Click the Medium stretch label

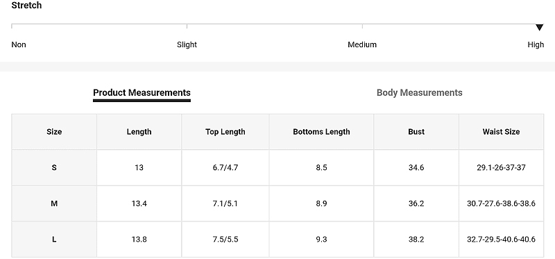(x=362, y=44)
